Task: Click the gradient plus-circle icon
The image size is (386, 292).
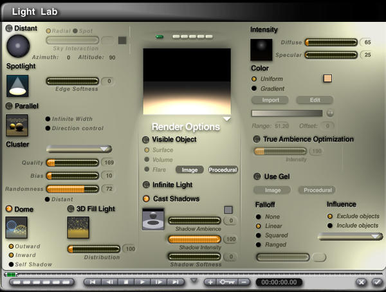Action: pos(330,113)
